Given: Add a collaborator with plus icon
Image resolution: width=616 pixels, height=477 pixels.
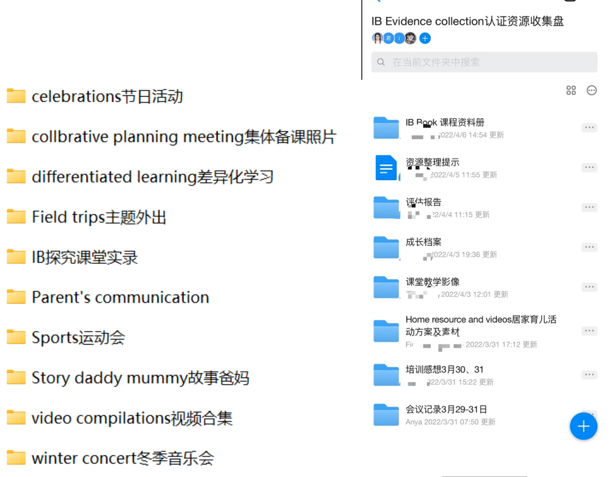Looking at the screenshot, I should [x=425, y=38].
